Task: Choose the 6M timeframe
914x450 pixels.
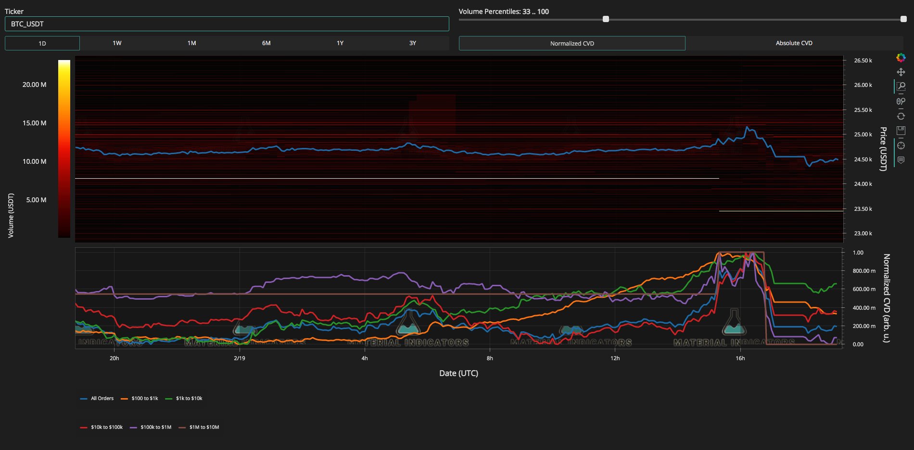Action: [x=266, y=43]
